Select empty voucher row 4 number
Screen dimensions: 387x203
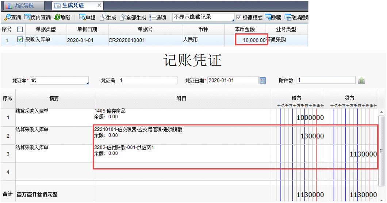click(x=8, y=172)
